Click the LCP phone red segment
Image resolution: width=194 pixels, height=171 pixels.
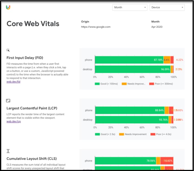(x=171, y=110)
